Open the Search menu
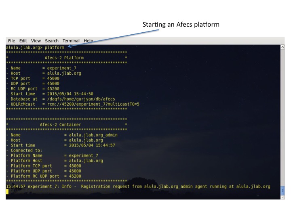 pos(52,41)
